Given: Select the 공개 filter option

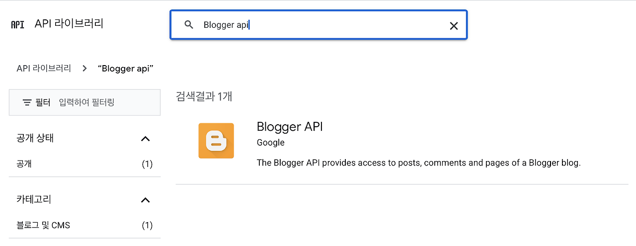Looking at the screenshot, I should [84, 164].
